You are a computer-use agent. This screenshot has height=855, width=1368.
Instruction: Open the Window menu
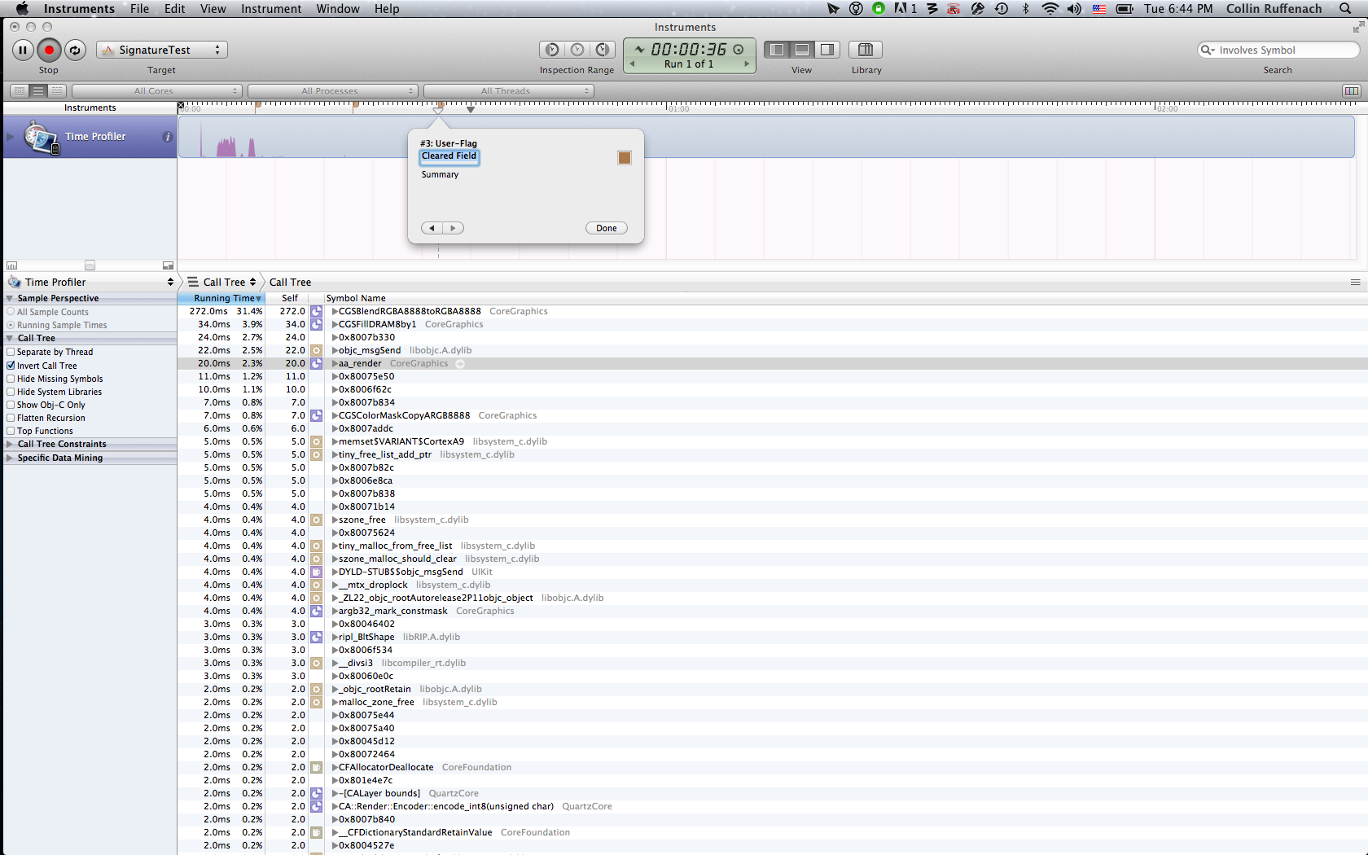pos(338,9)
